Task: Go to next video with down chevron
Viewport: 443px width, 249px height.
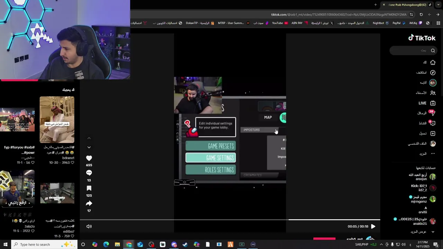Action: coord(89,147)
